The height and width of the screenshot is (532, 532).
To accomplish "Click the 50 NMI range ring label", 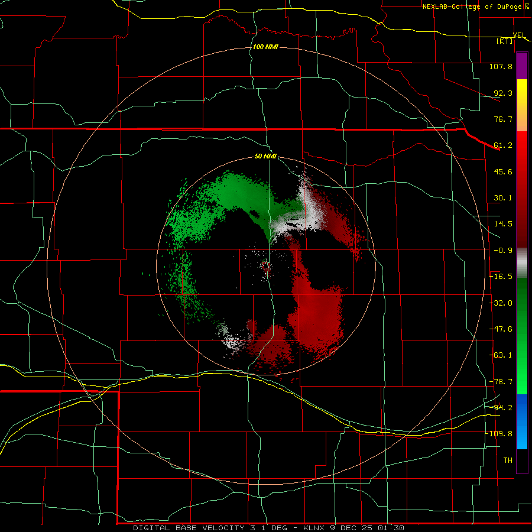I will pyautogui.click(x=265, y=156).
